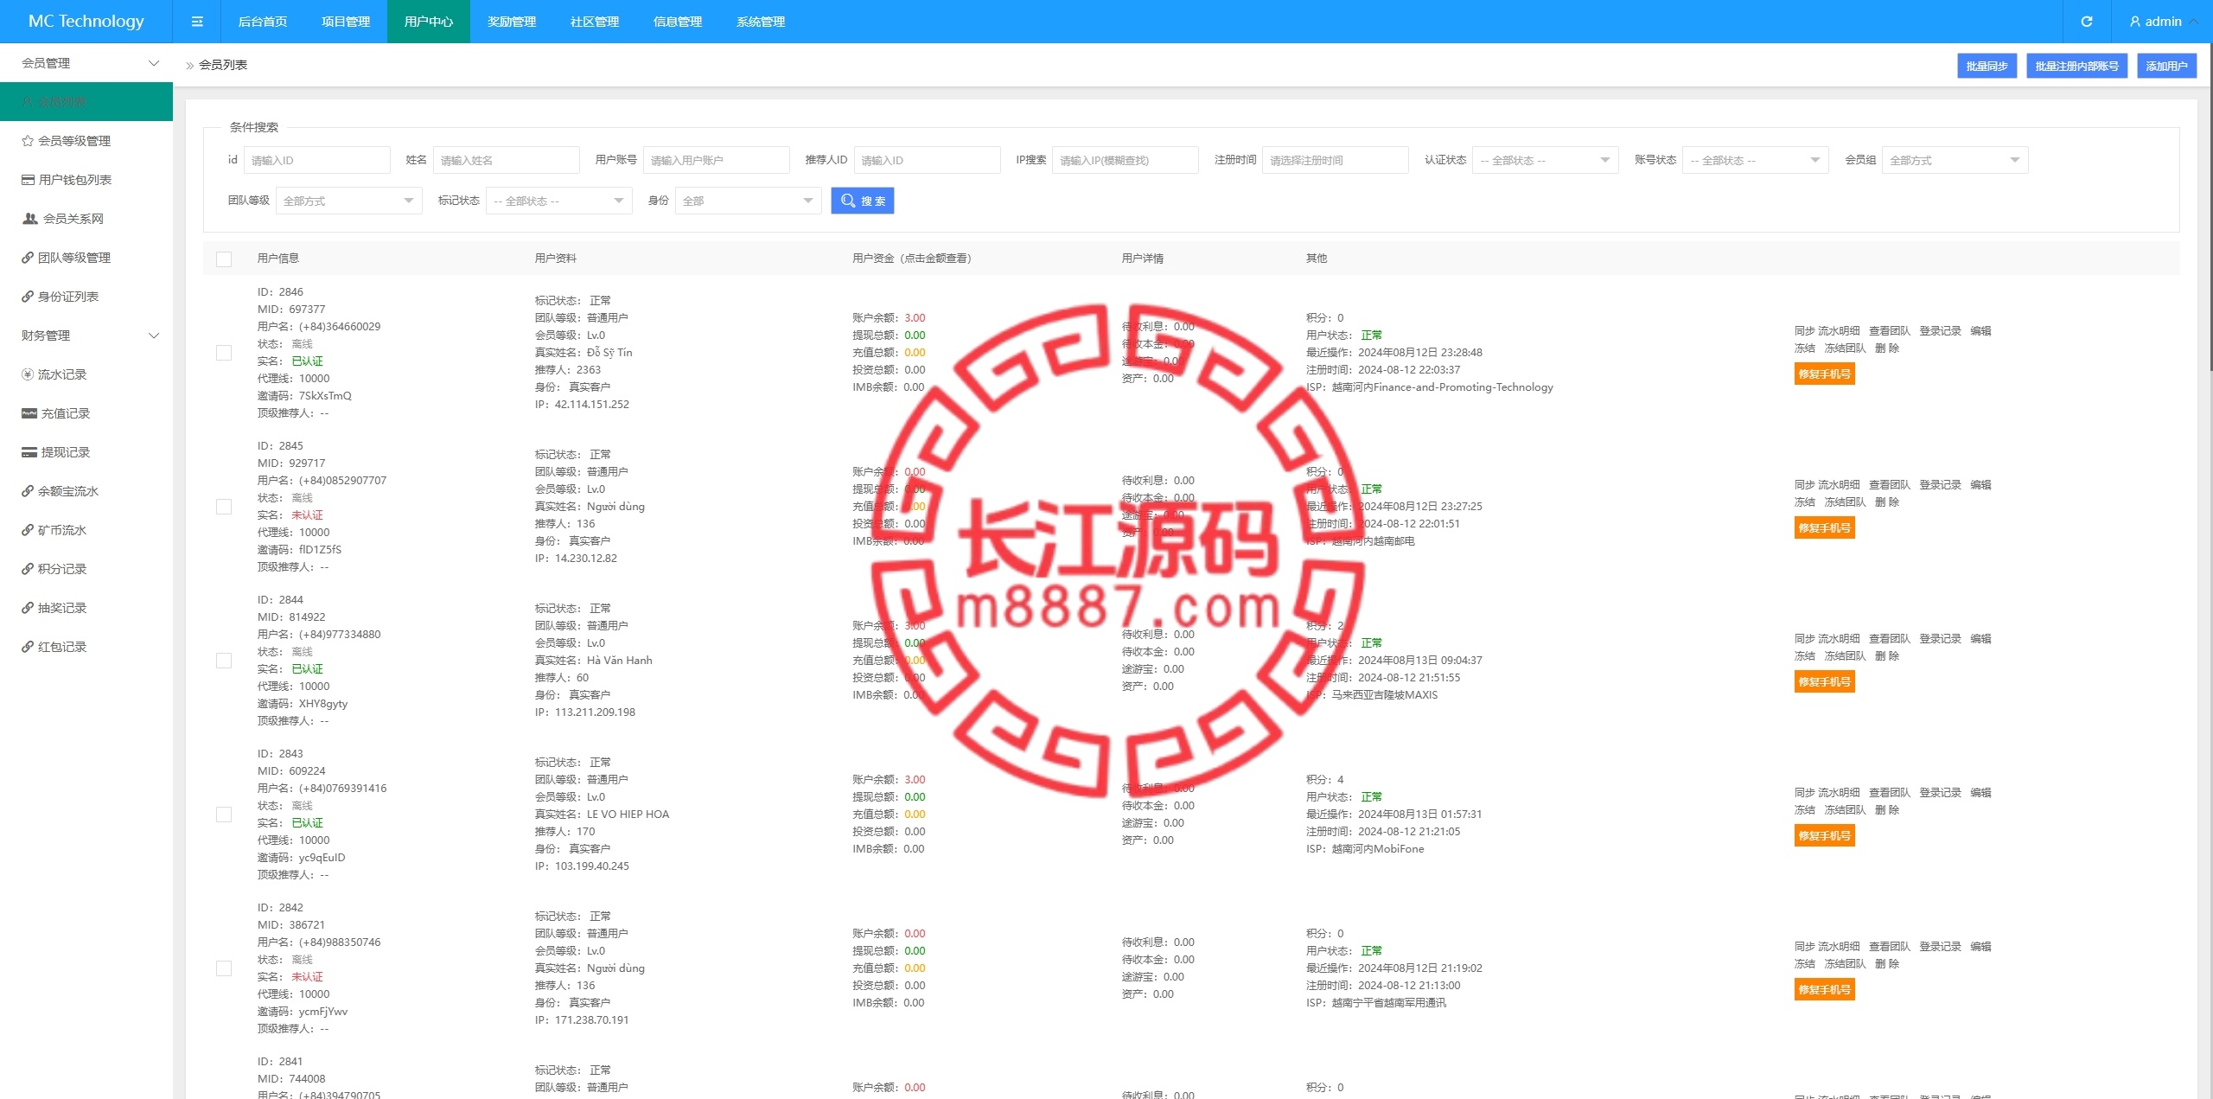Screen dimensions: 2213x1099
Task: Click the 删除 link for ID 2843
Action: pos(1887,810)
